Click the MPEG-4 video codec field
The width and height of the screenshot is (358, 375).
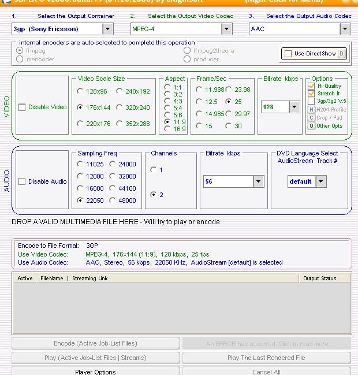(x=176, y=29)
